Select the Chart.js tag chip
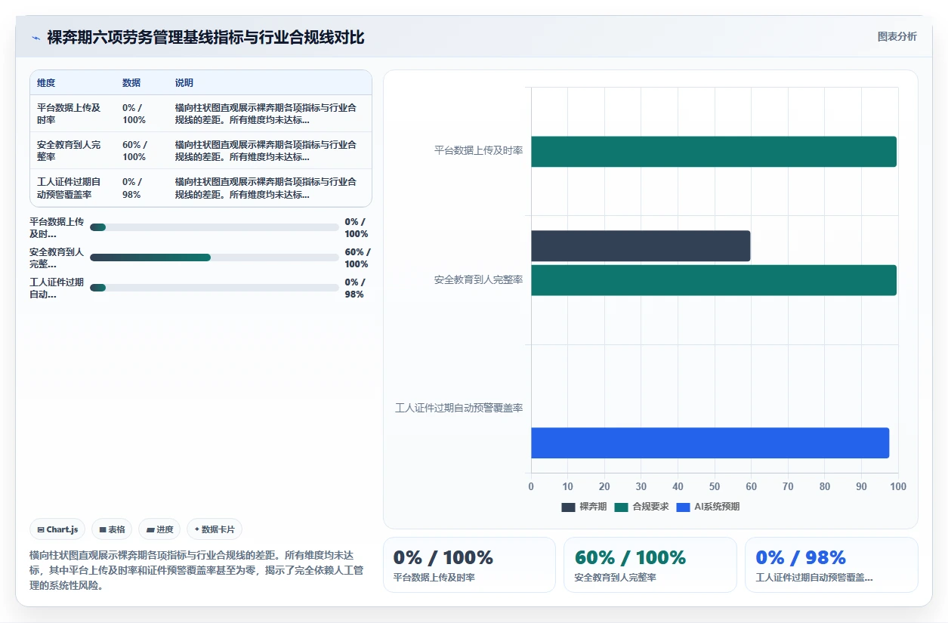The width and height of the screenshot is (948, 623). (58, 529)
